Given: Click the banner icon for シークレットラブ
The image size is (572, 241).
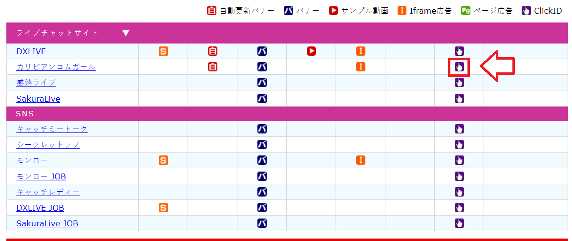Looking at the screenshot, I should (x=262, y=145).
